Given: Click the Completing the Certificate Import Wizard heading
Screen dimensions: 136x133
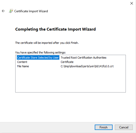Looking at the screenshot, I should (56, 29).
